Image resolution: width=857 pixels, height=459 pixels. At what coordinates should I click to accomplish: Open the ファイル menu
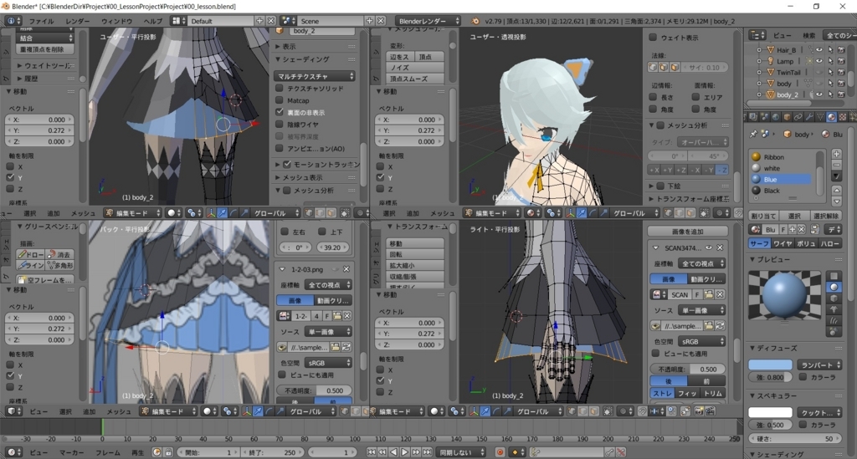pyautogui.click(x=41, y=21)
